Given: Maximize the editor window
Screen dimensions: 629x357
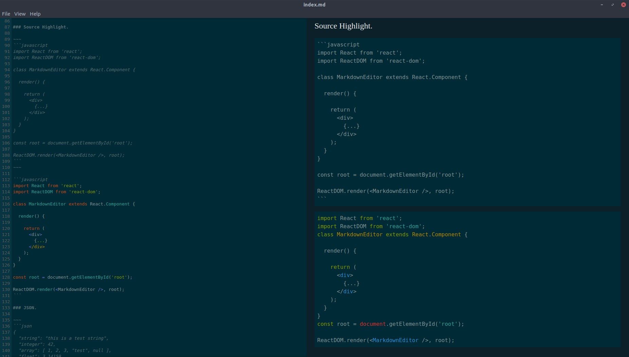Looking at the screenshot, I should 613,5.
